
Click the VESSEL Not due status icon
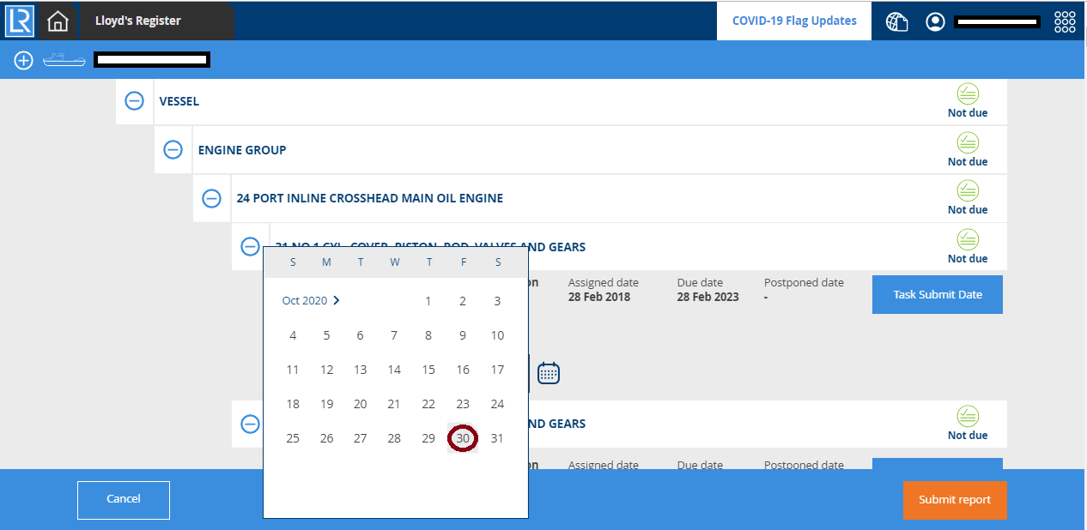pyautogui.click(x=968, y=93)
